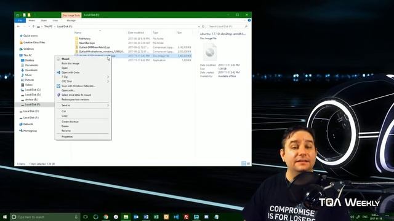Click the Network icon in sidebar
The width and height of the screenshot is (394, 221).
coord(21,124)
